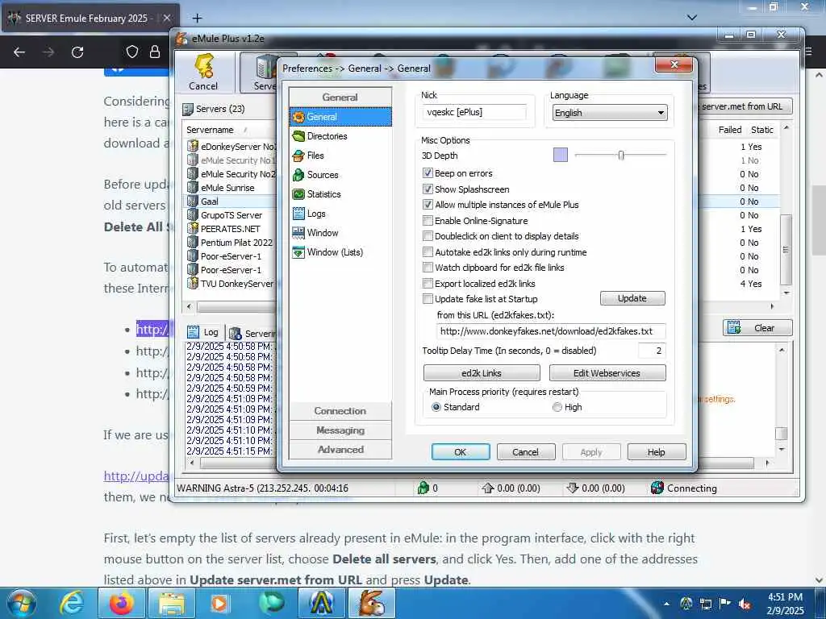Expand the Advanced preferences section
Screen dimensions: 826x619
pos(340,450)
